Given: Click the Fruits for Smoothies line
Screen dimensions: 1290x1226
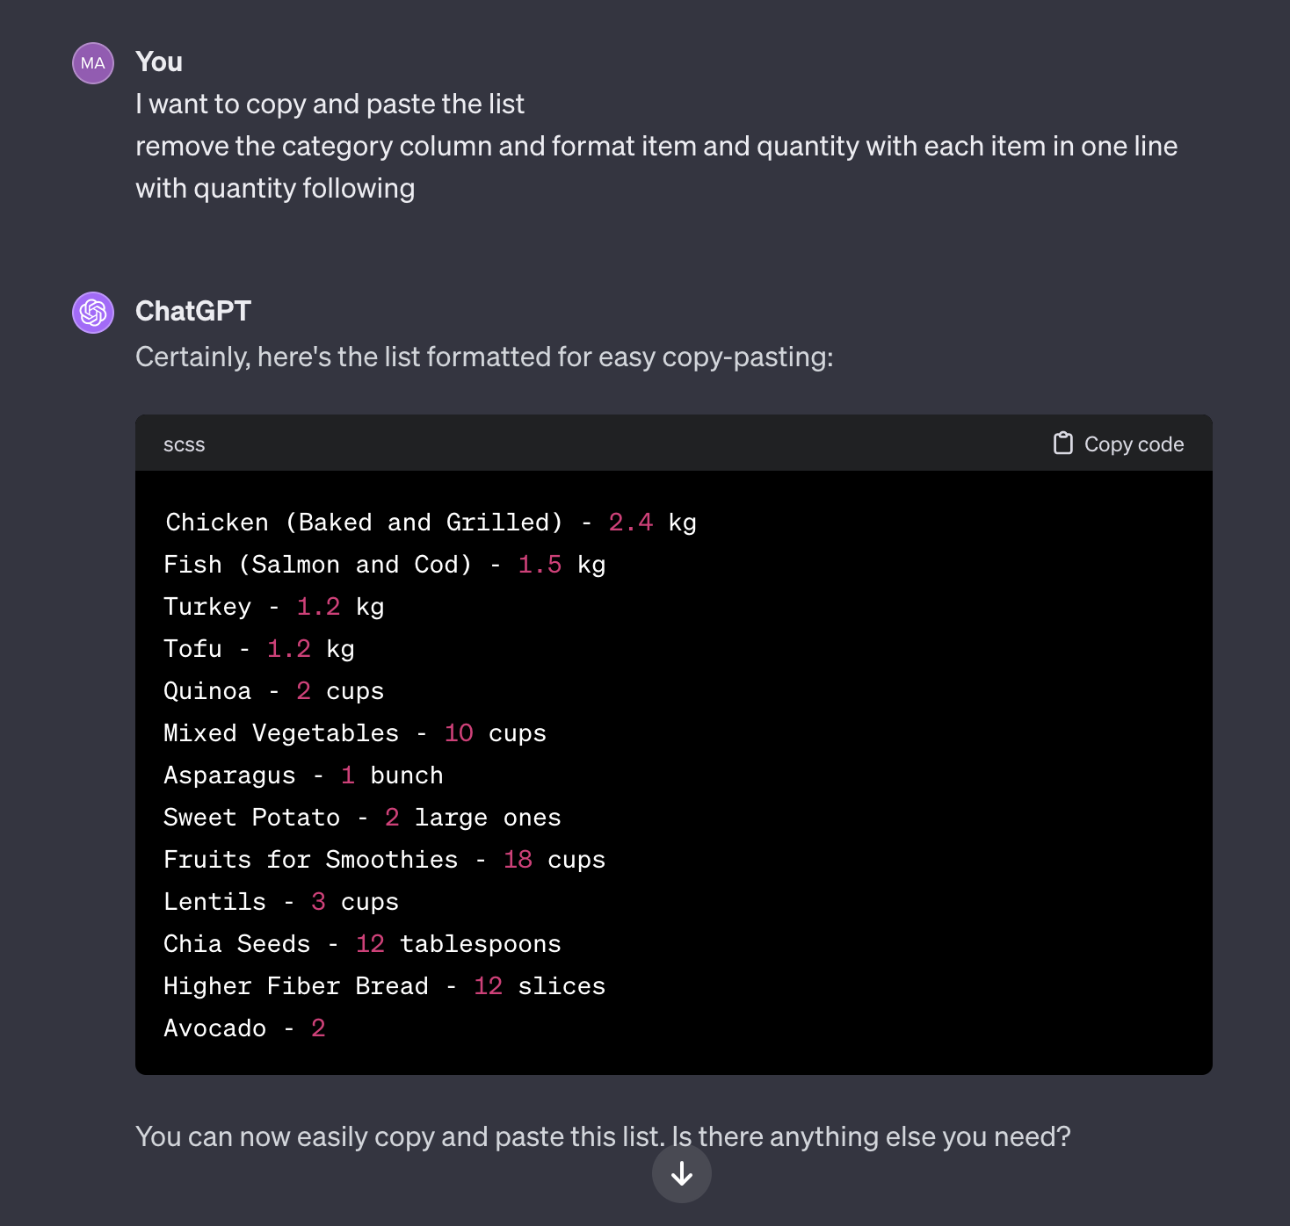Looking at the screenshot, I should 384,860.
